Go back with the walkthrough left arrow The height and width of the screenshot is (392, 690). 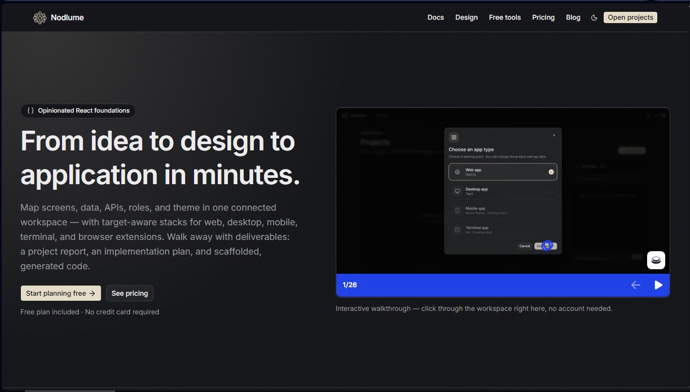(636, 285)
